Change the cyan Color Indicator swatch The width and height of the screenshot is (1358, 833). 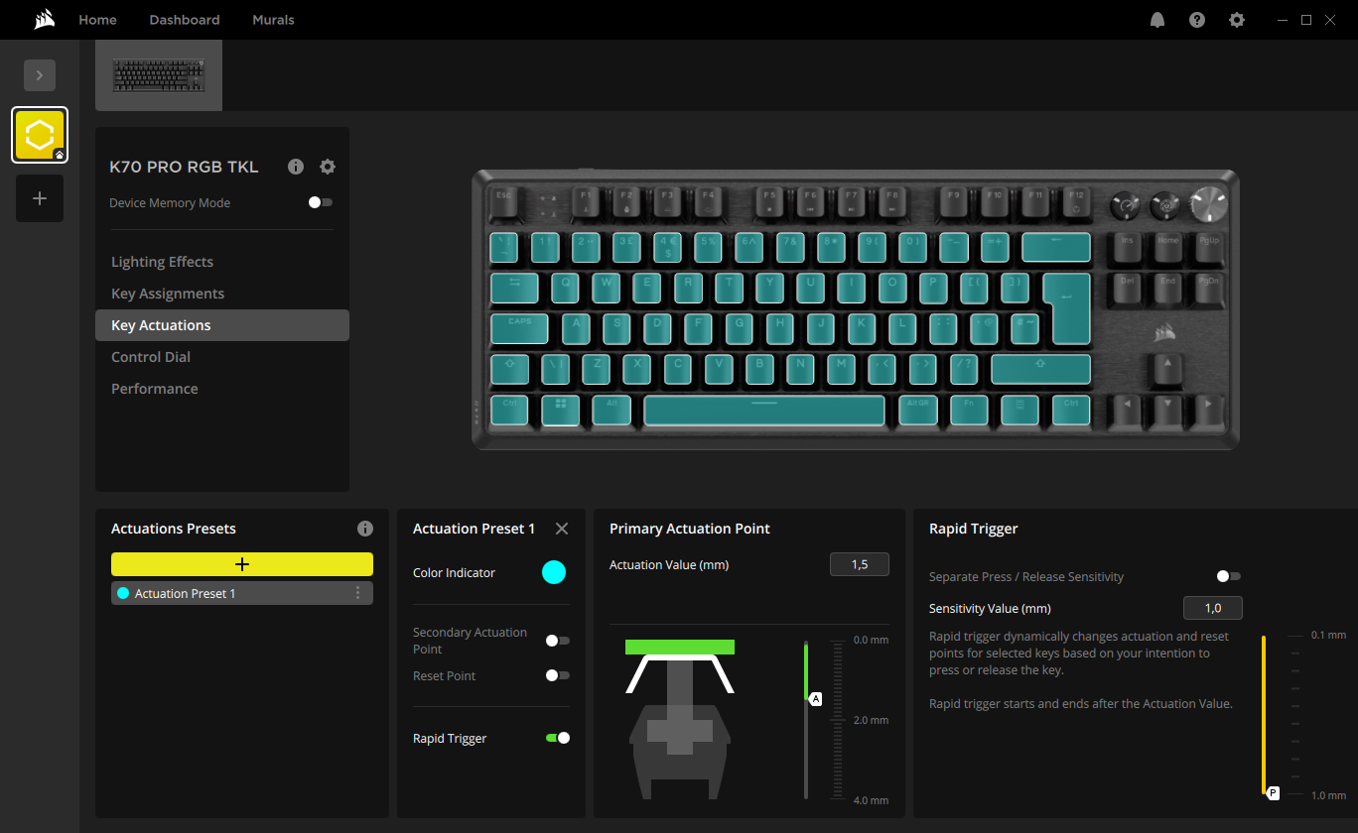click(x=554, y=572)
